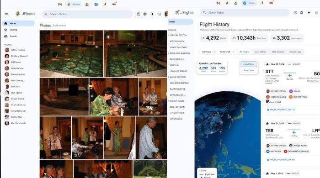This screenshot has width=320, height=178.
Task: Toggle the star on the Mar 1, 2013 flight
Action: pyautogui.click(x=267, y=173)
